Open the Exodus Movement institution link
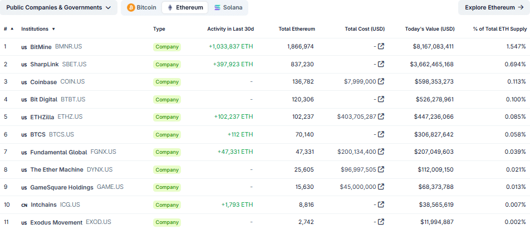Image resolution: width=530 pixels, height=229 pixels. click(56, 222)
